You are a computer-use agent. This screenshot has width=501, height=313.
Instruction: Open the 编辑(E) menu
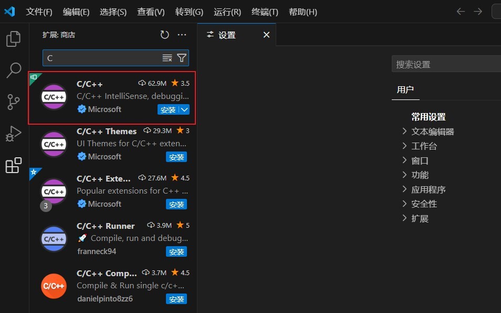pyautogui.click(x=76, y=12)
